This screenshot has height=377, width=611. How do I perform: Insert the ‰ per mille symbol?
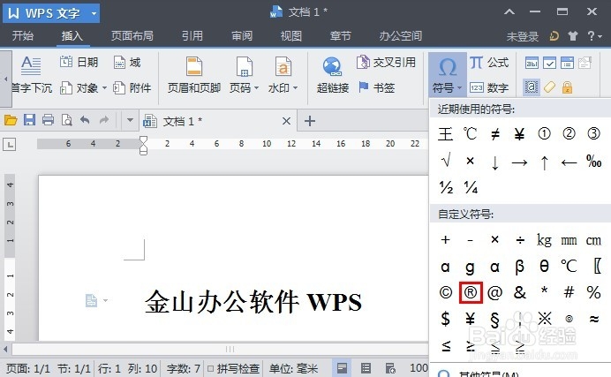[593, 161]
